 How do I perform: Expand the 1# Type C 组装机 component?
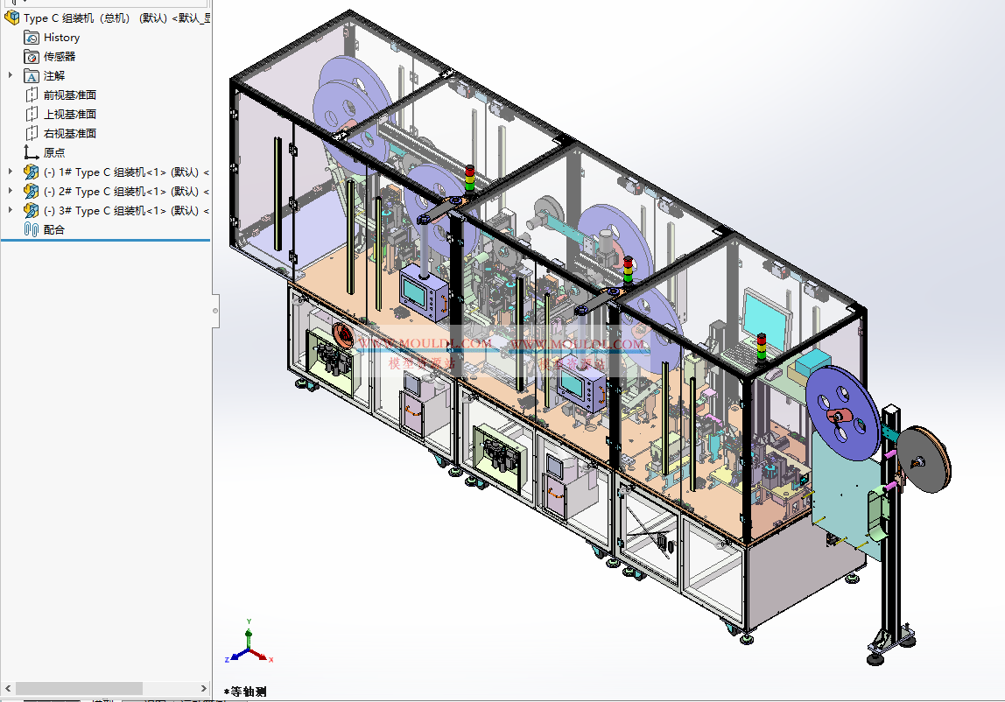[11, 172]
